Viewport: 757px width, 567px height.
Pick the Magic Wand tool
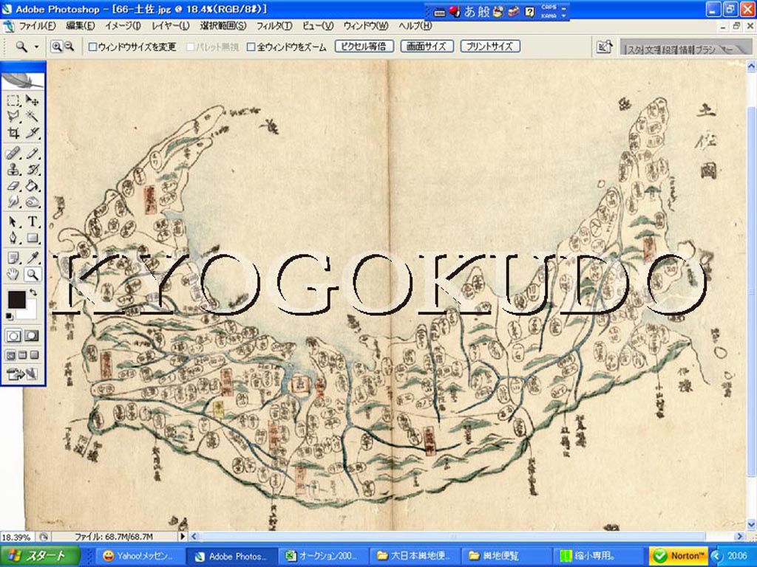point(32,116)
